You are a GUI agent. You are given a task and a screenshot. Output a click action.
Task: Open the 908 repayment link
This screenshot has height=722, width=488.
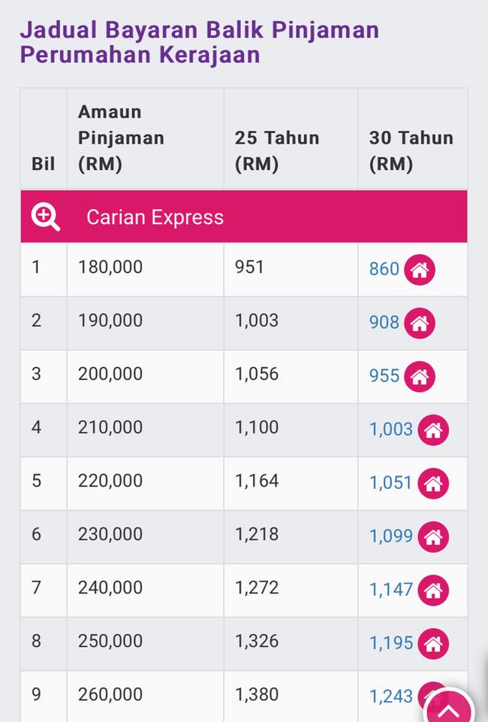pos(384,323)
